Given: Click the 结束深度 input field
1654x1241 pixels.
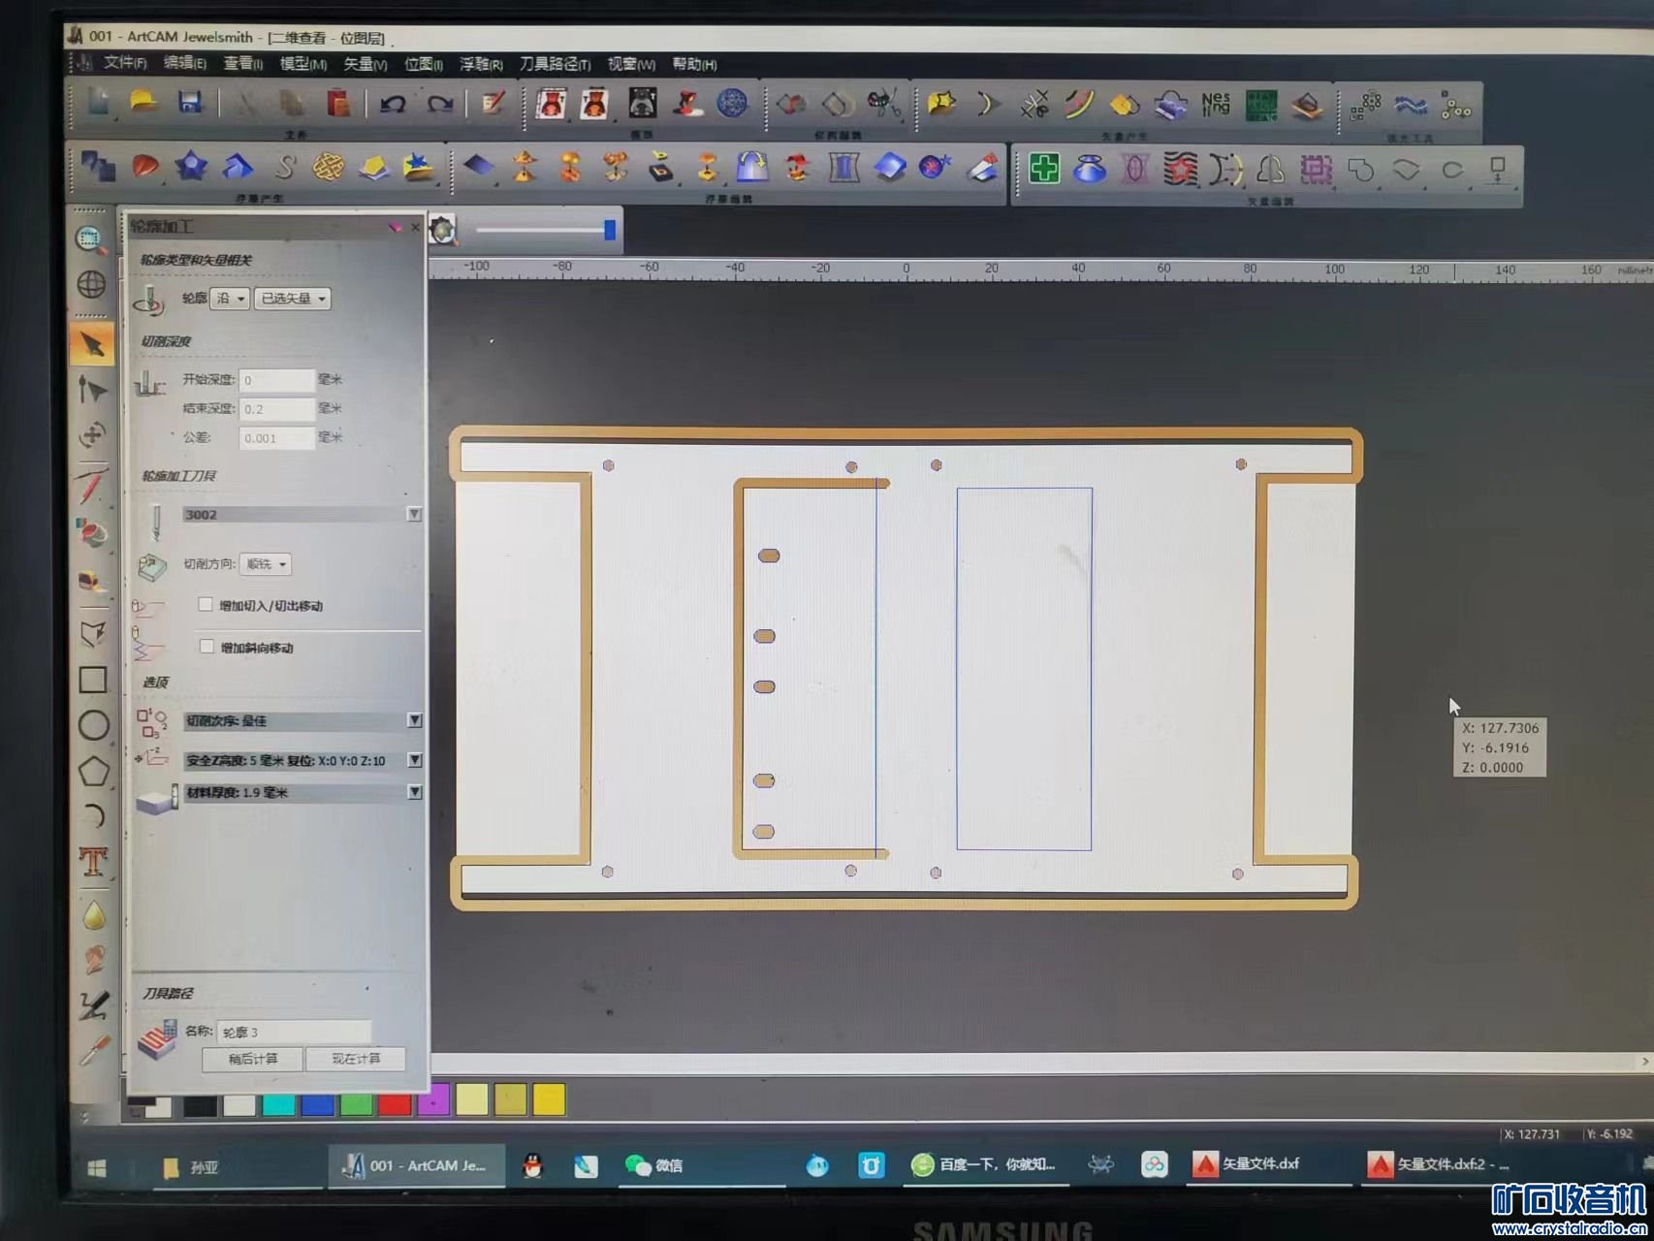Looking at the screenshot, I should click(276, 409).
